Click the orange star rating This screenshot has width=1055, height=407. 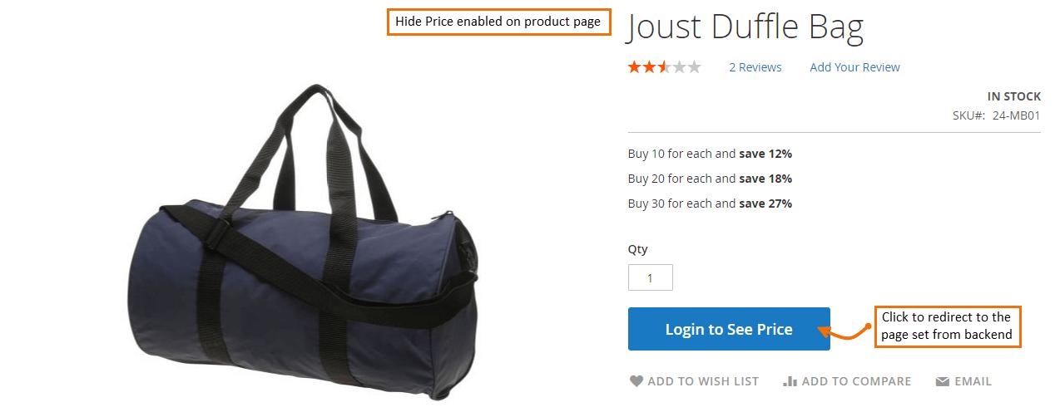(665, 67)
